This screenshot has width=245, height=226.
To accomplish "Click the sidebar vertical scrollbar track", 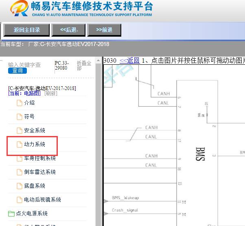I will click(98, 145).
